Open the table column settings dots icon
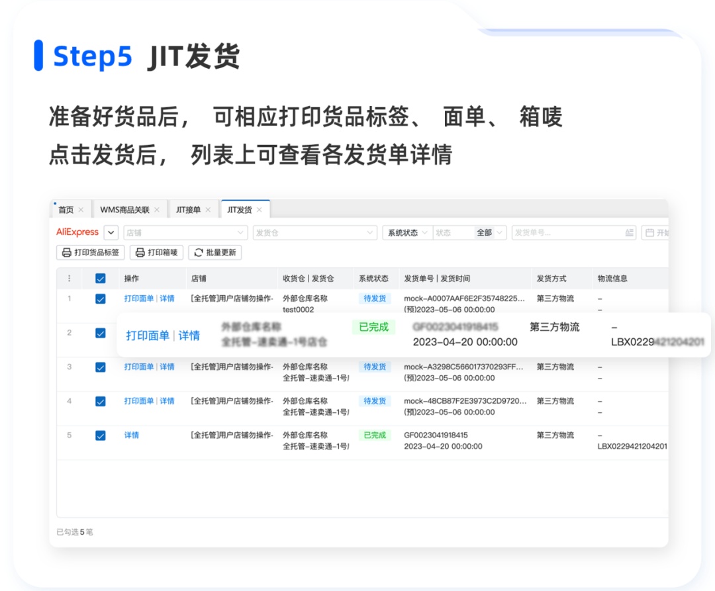The image size is (715, 591). [x=70, y=279]
